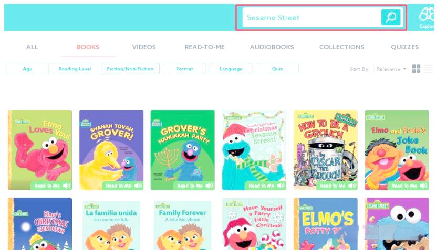
Task: Open the Language filter
Action: (231, 69)
